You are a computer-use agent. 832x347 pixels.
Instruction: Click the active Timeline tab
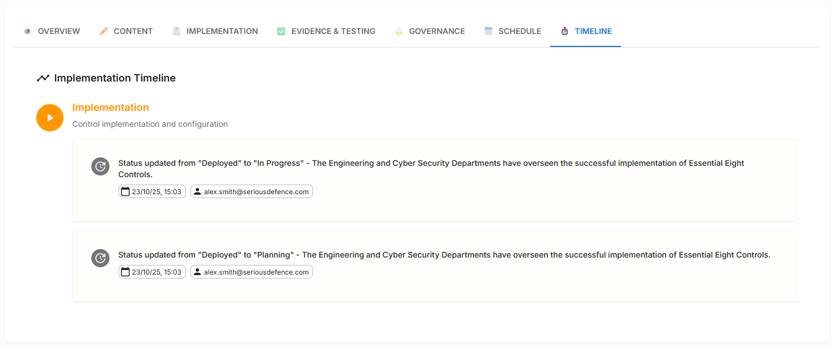pyautogui.click(x=586, y=31)
